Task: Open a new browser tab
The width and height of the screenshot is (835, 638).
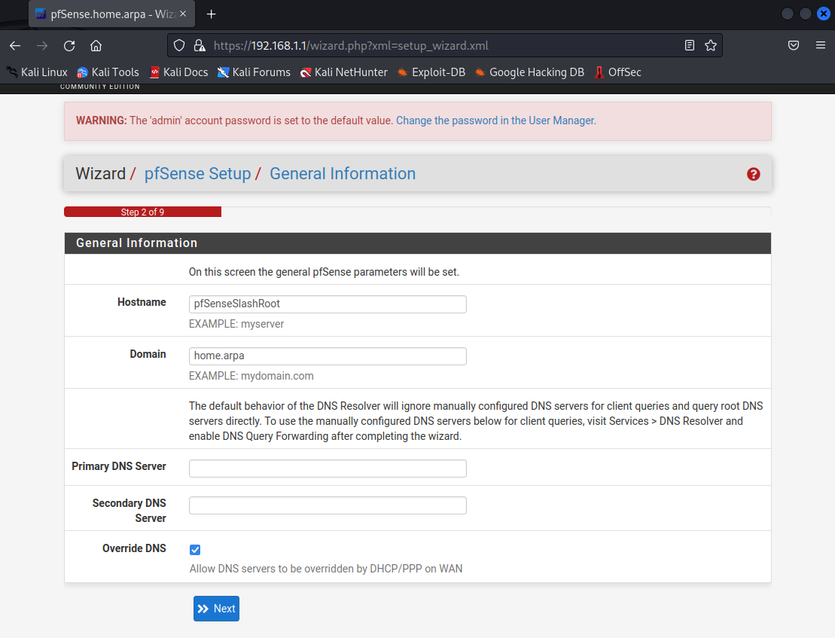Action: (x=212, y=14)
